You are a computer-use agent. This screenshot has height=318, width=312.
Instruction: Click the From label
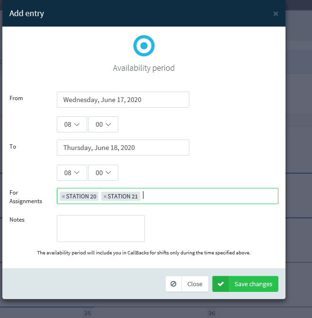pyautogui.click(x=16, y=98)
